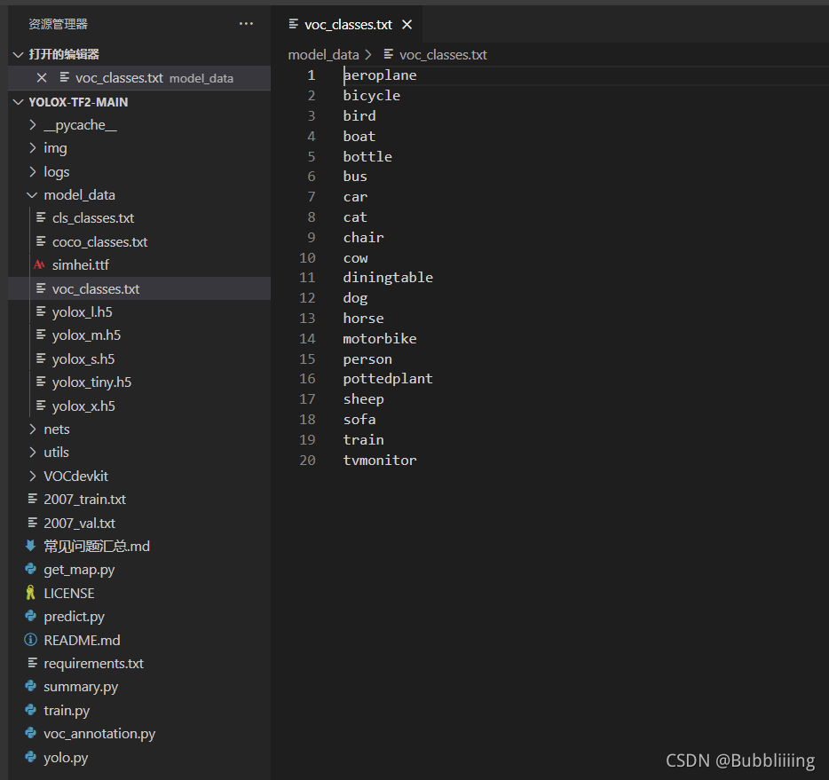829x780 pixels.
Task: Expand the __pycache__ folder
Action: tap(33, 125)
